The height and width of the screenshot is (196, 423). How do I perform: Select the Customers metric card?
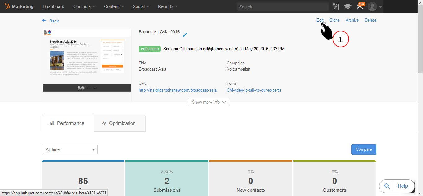(x=335, y=178)
